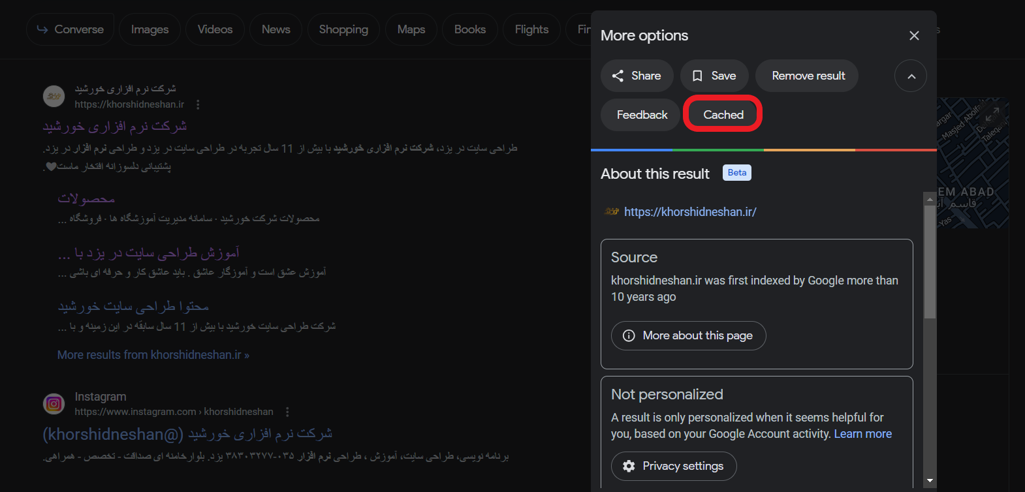The width and height of the screenshot is (1025, 492).
Task: Click More about this page
Action: coord(689,335)
